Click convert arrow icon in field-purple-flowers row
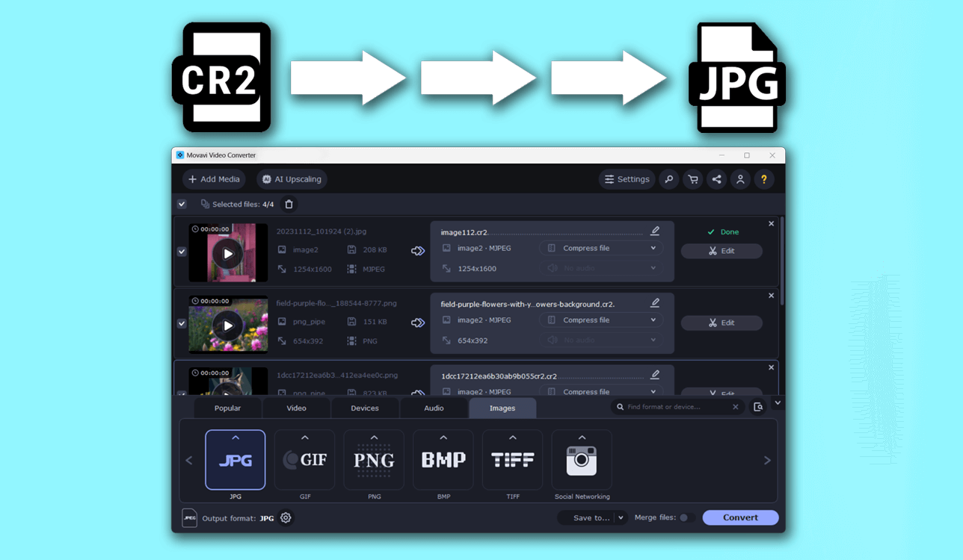 pos(418,323)
